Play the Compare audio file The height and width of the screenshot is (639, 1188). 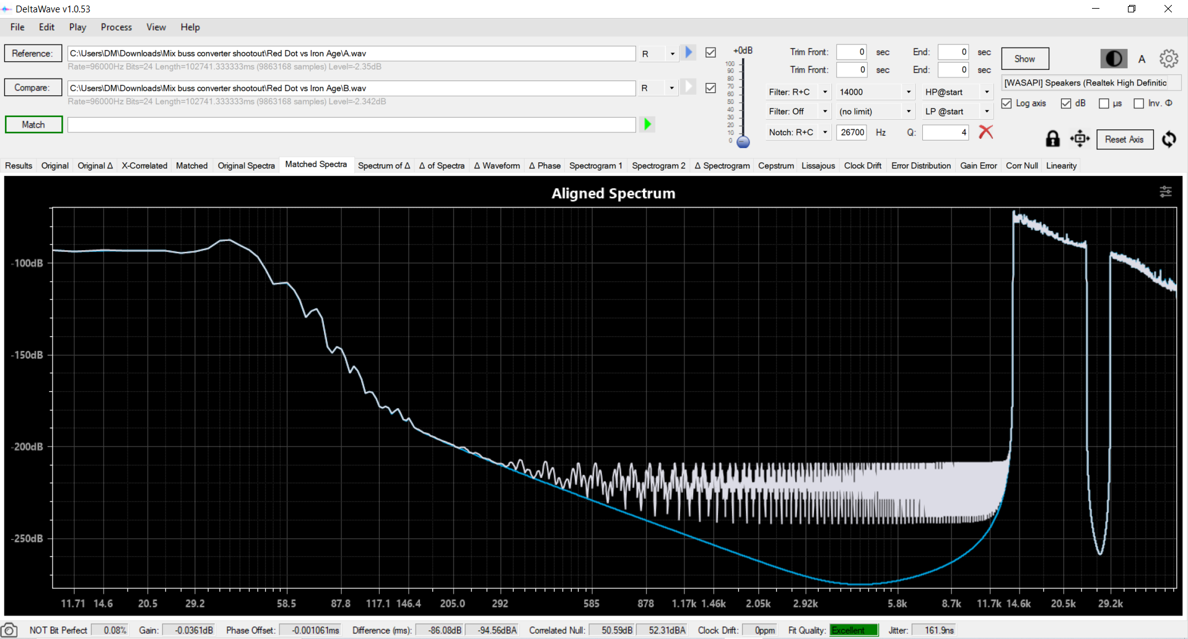[x=688, y=87]
